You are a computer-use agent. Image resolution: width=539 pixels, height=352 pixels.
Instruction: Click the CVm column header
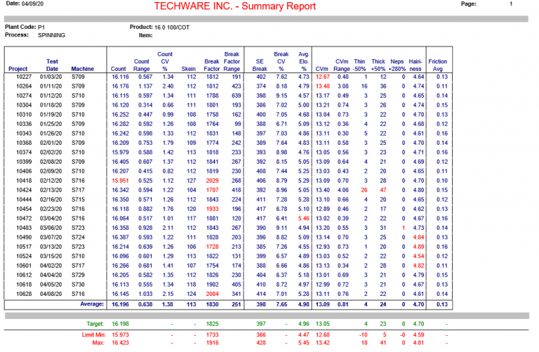[322, 69]
